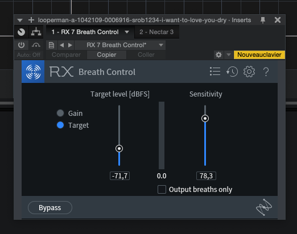This screenshot has height=234, width=297.
Task: Load previous preset arrow
Action: coord(61,45)
